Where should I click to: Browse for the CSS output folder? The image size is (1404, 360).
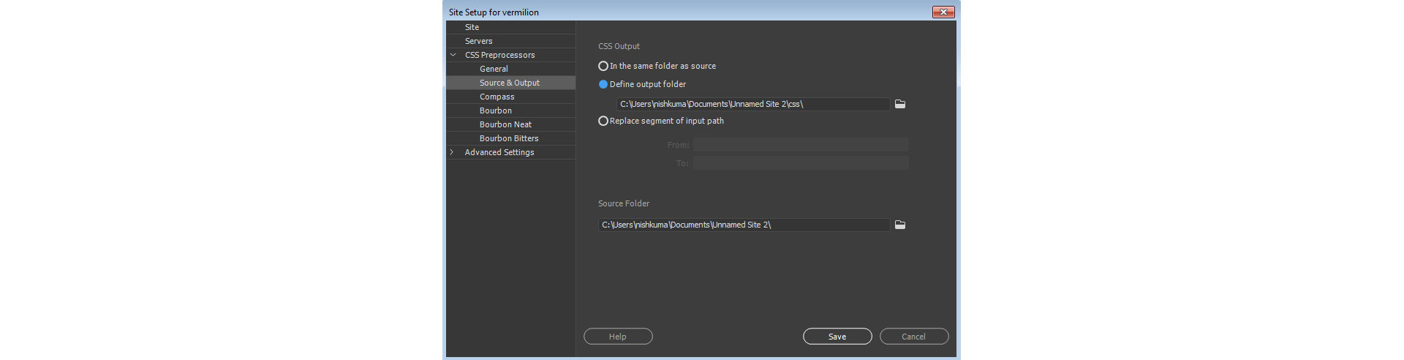pyautogui.click(x=900, y=104)
